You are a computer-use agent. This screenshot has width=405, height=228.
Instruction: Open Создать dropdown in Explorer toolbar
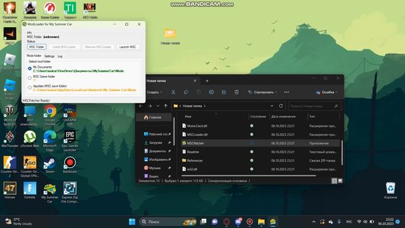click(x=154, y=92)
